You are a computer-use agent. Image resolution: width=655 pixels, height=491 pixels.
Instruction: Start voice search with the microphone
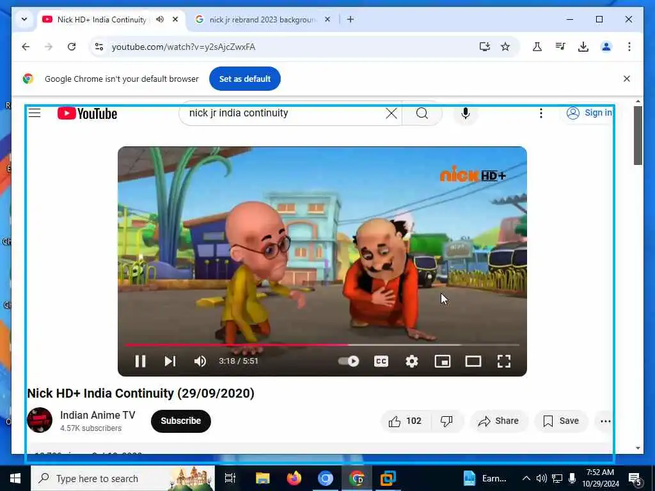[466, 113]
